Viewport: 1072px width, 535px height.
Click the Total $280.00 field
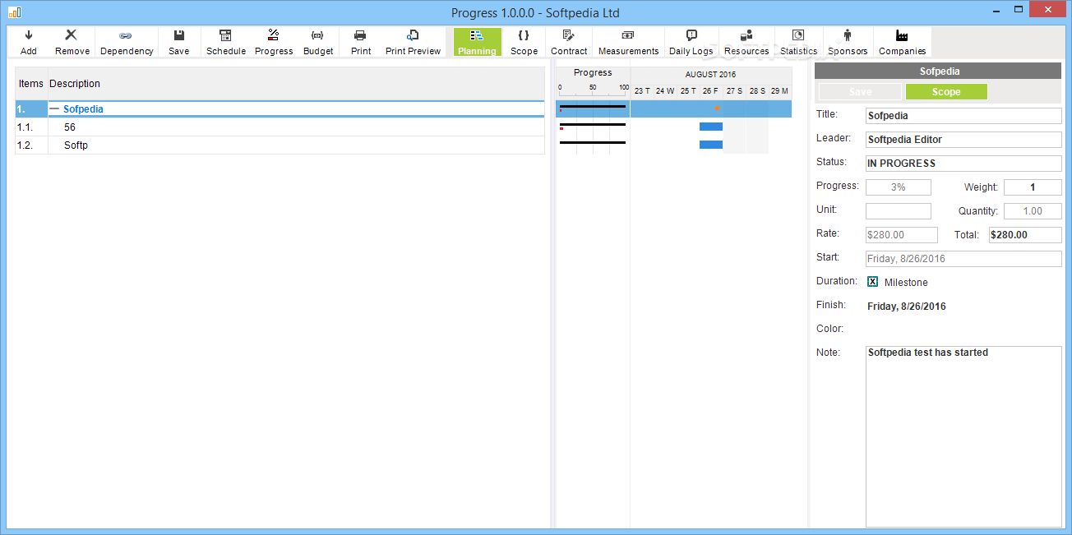1025,235
